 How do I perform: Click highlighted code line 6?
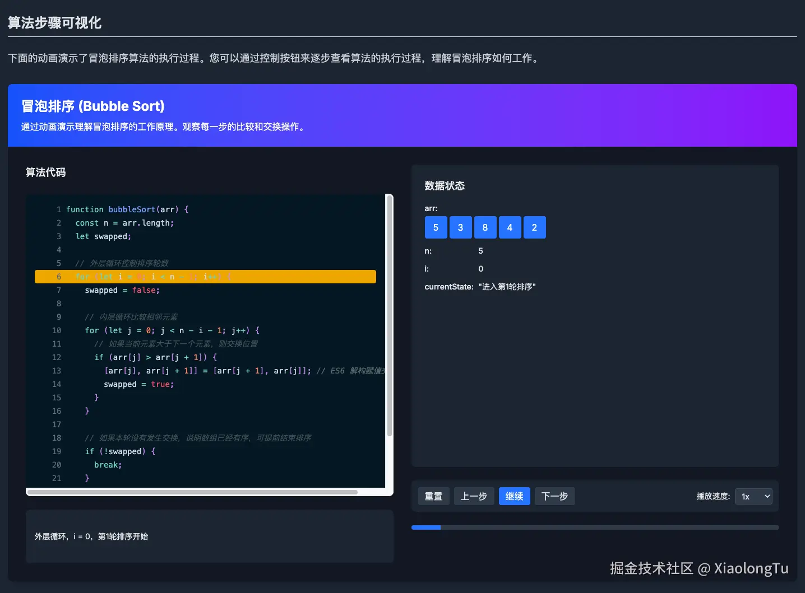205,277
